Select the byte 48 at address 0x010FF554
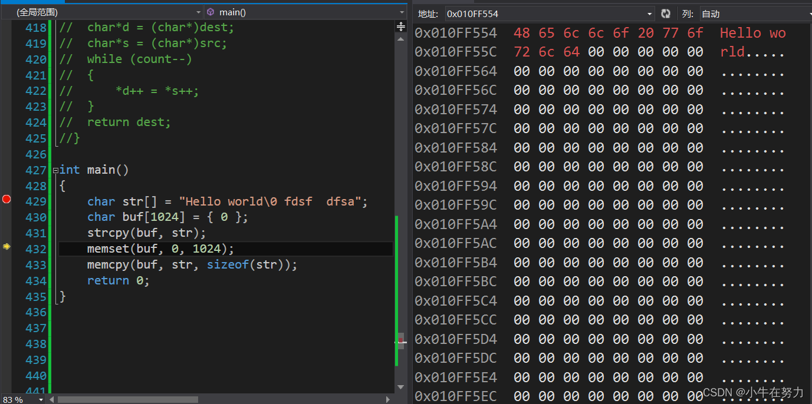Screen dimensions: 812x404 (521, 33)
